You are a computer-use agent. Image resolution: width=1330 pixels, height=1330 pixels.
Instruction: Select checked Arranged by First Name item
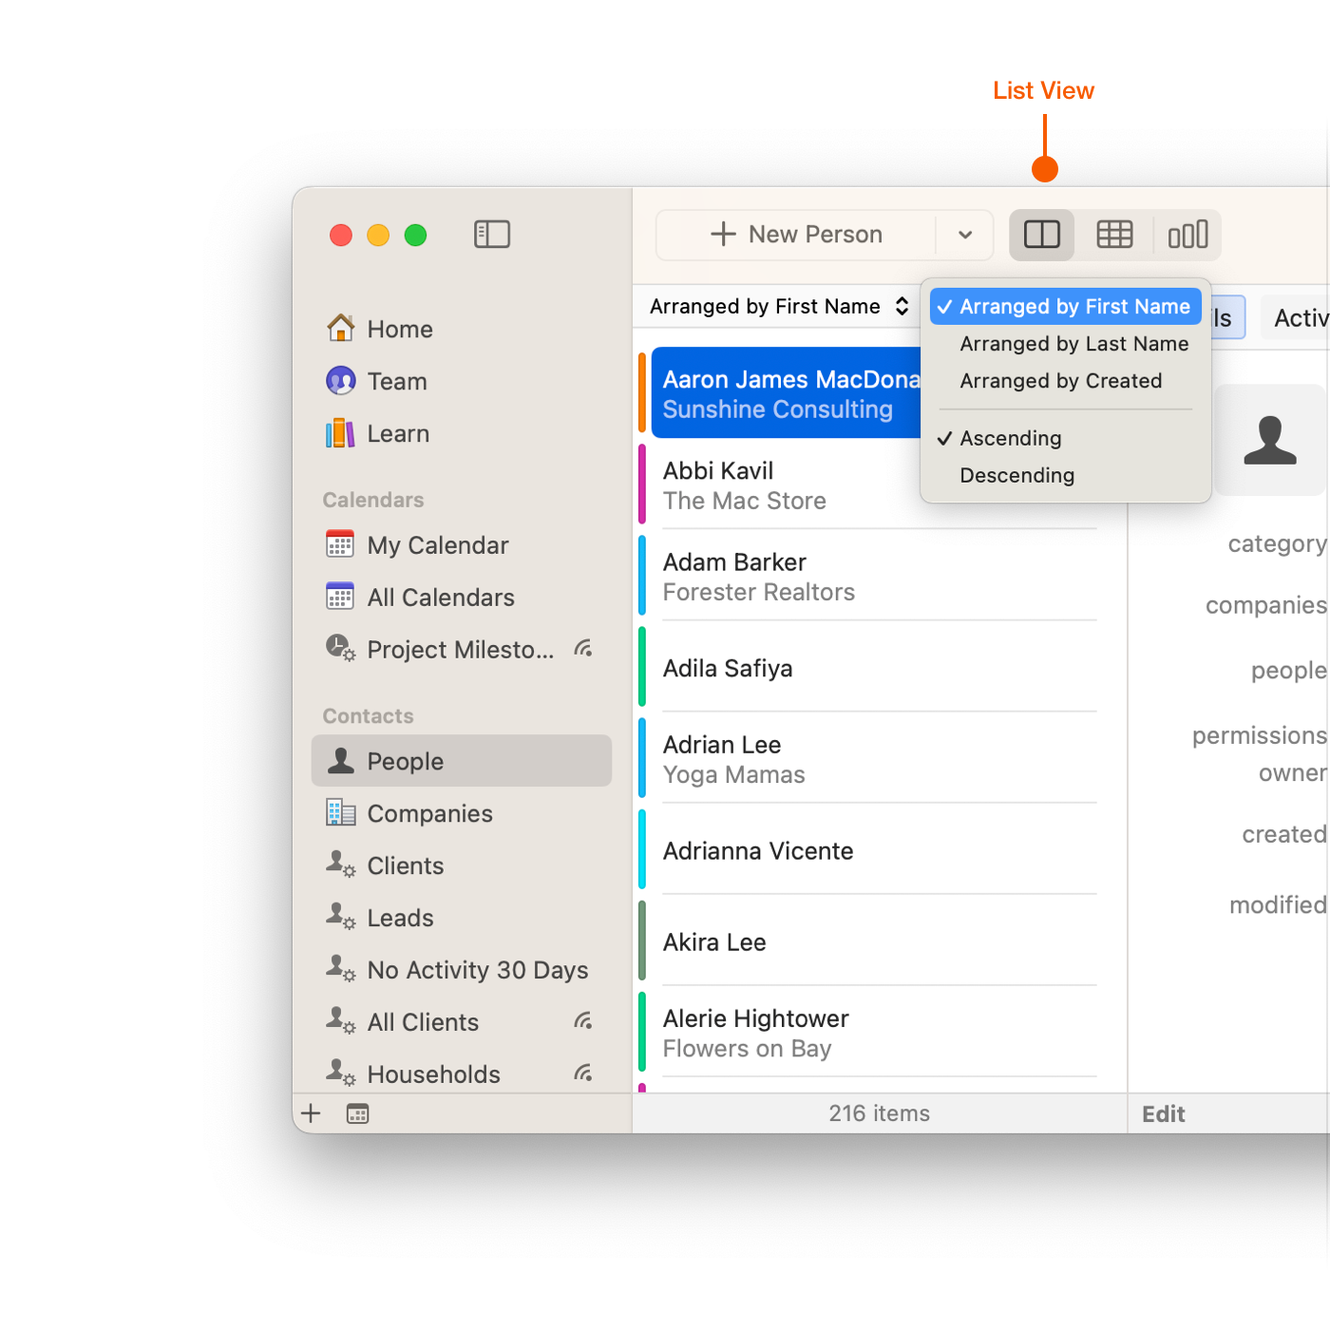click(1073, 307)
